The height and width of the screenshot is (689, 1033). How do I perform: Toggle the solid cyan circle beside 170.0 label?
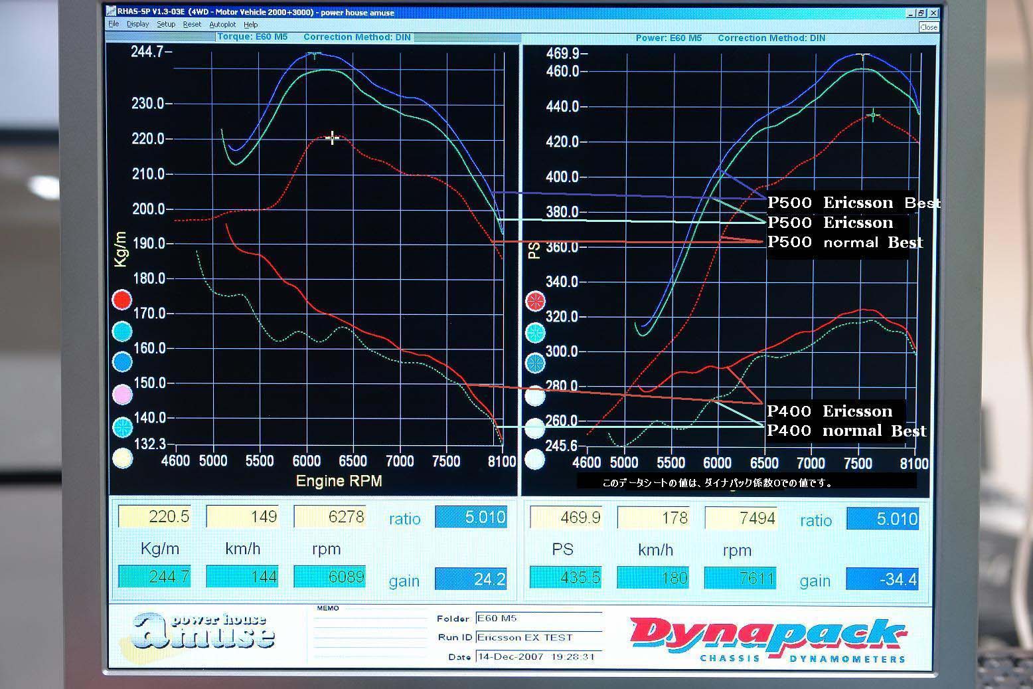[x=122, y=330]
